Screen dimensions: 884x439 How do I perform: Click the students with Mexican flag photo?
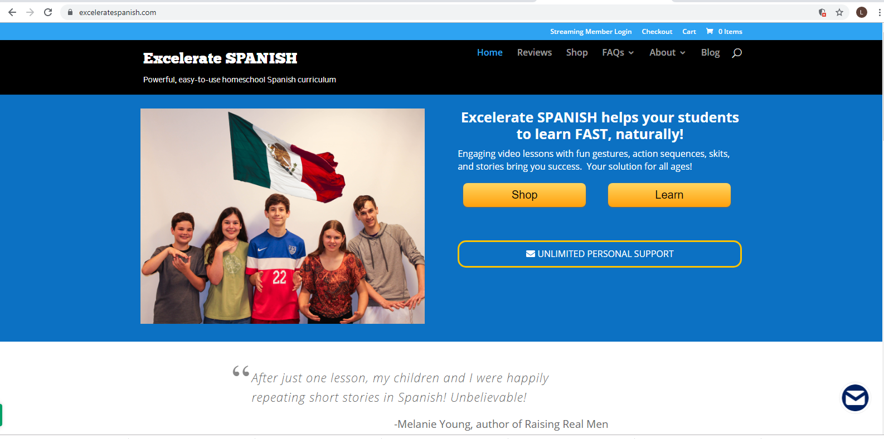283,216
